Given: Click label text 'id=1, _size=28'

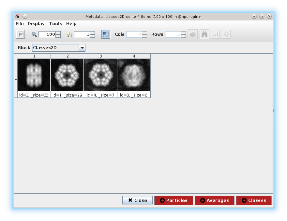Looking at the screenshot, I should pyautogui.click(x=67, y=95).
